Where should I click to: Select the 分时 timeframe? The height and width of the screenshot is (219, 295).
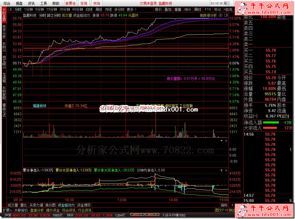(x=18, y=9)
